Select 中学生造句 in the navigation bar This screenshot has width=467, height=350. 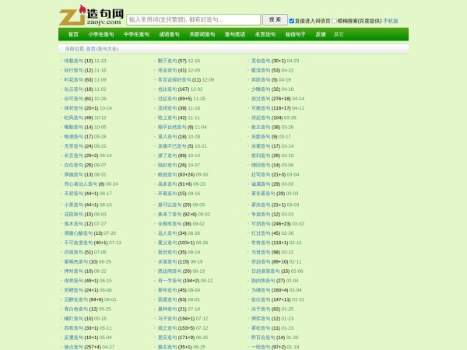click(135, 34)
